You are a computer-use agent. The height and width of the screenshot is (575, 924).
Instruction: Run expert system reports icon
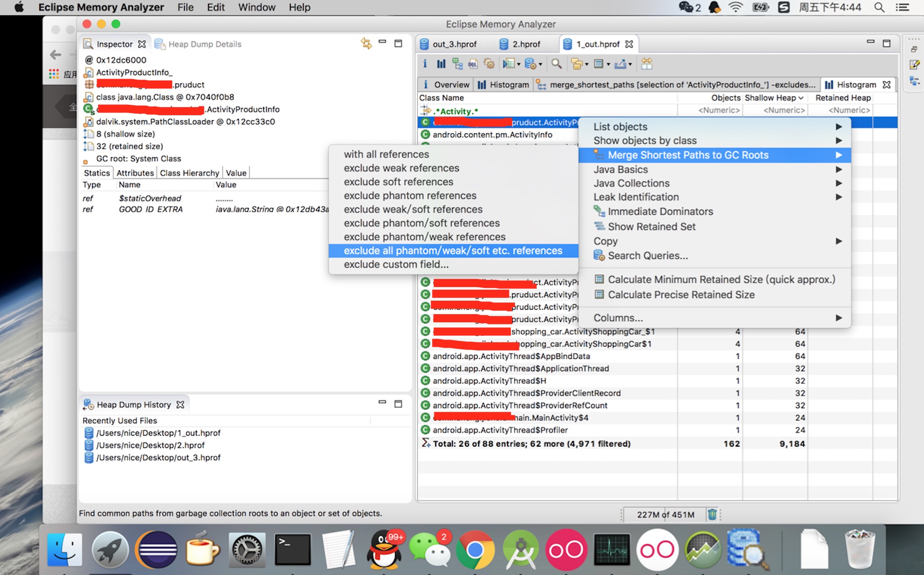point(509,64)
